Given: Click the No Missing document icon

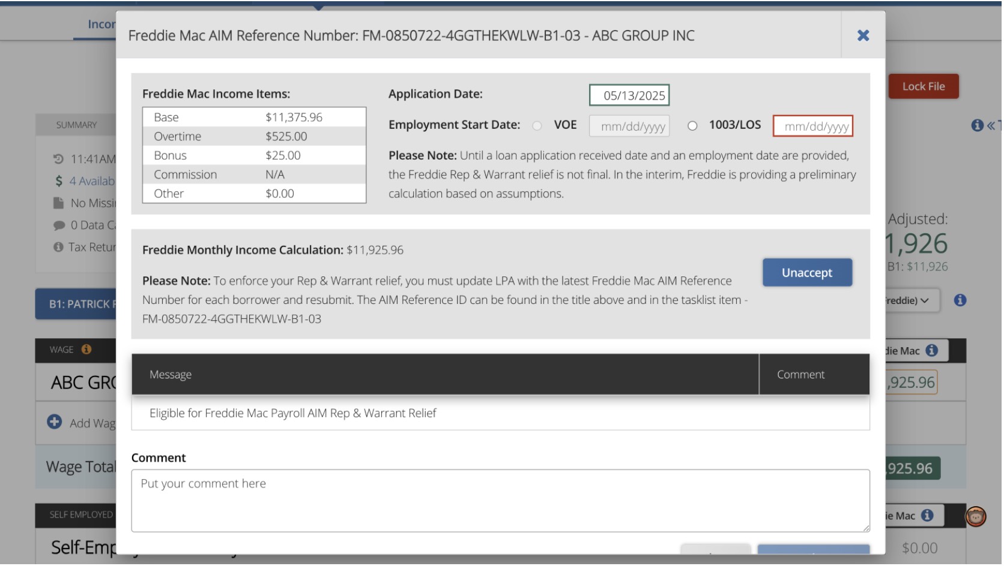Looking at the screenshot, I should coord(58,203).
